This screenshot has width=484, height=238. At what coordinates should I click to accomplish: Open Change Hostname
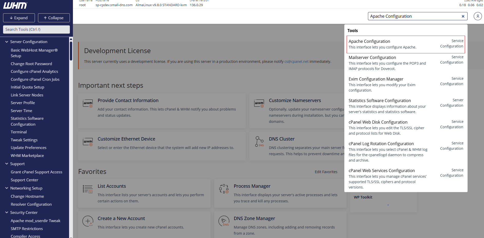click(x=27, y=196)
